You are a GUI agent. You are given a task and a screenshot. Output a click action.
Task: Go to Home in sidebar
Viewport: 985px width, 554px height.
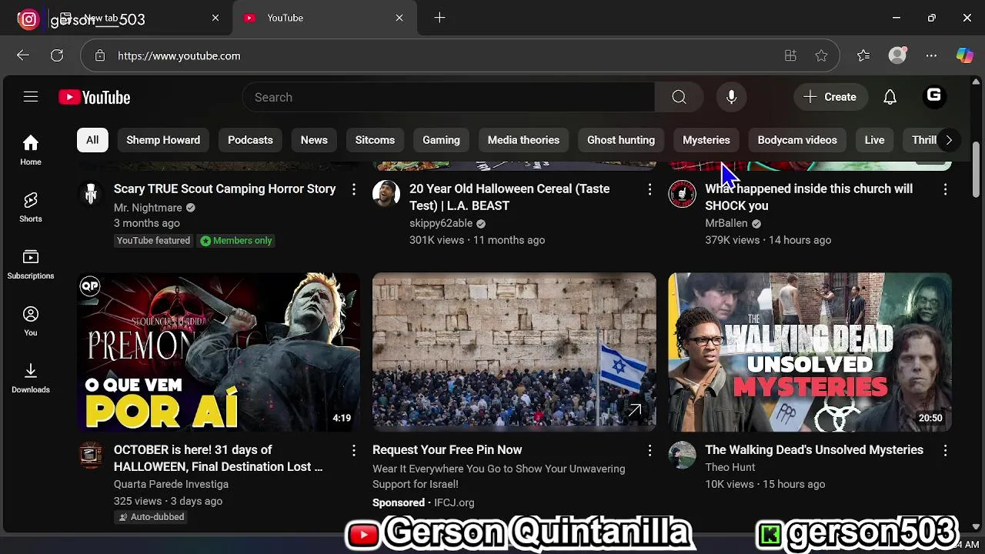tap(31, 150)
